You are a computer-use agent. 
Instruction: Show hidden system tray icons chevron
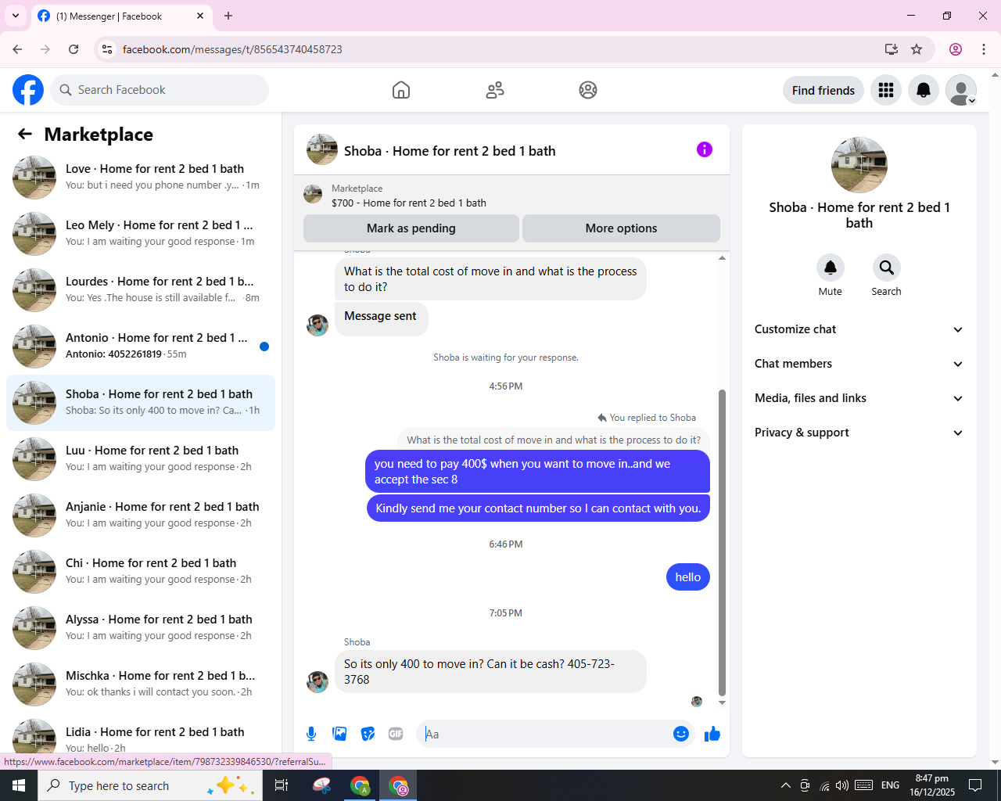786,785
